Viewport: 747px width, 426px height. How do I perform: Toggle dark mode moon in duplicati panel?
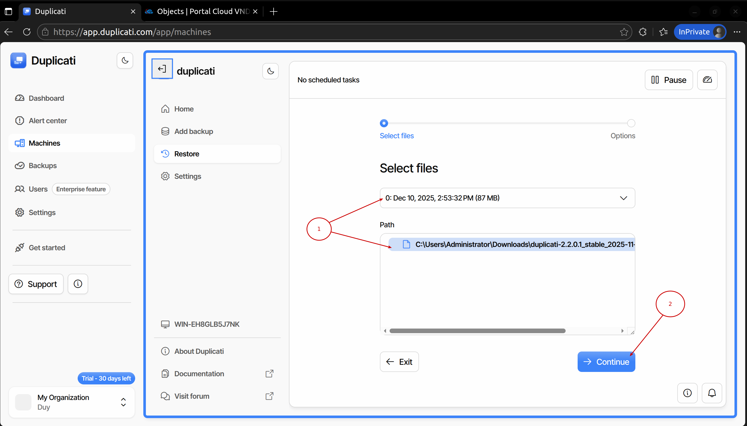(x=270, y=71)
